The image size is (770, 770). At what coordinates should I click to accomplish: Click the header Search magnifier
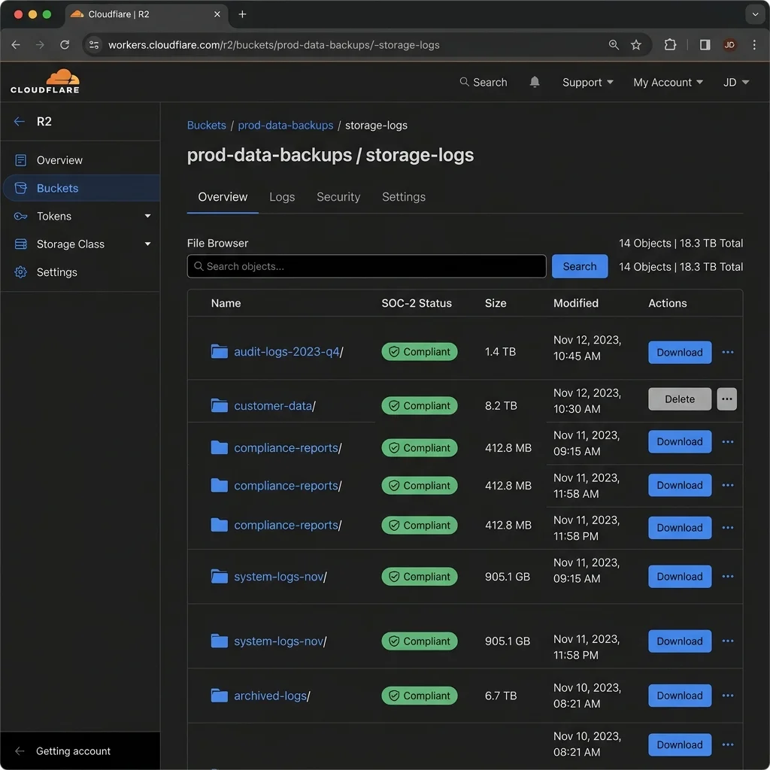coord(463,82)
